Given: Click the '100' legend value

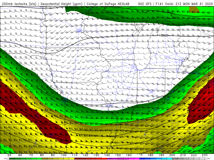Looking at the screenshot, I should (x=64, y=155).
